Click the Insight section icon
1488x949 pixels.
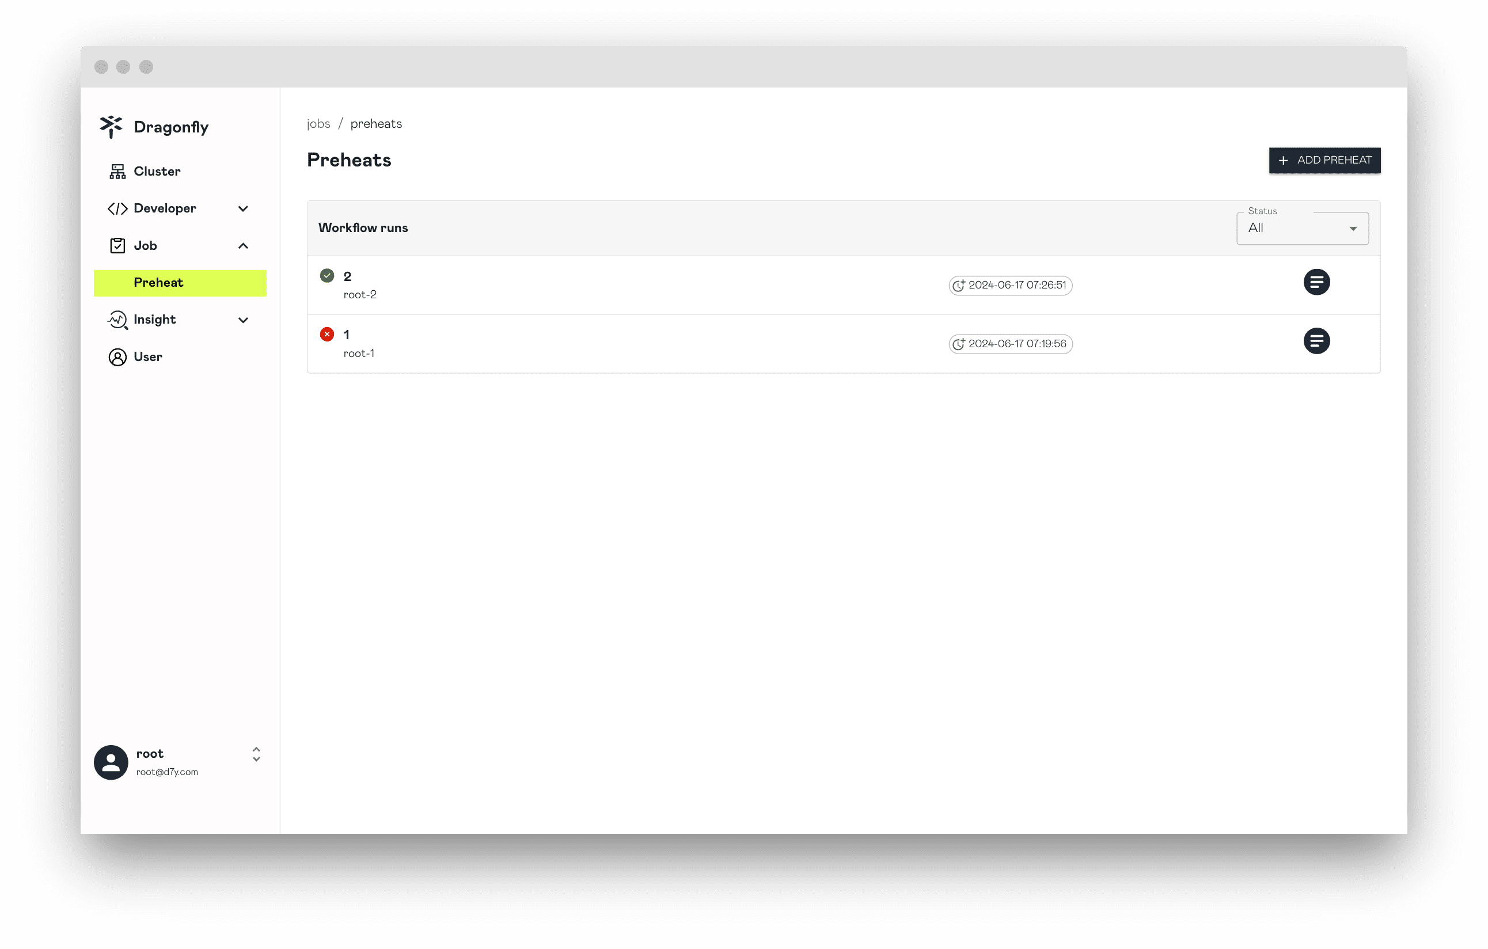(117, 320)
